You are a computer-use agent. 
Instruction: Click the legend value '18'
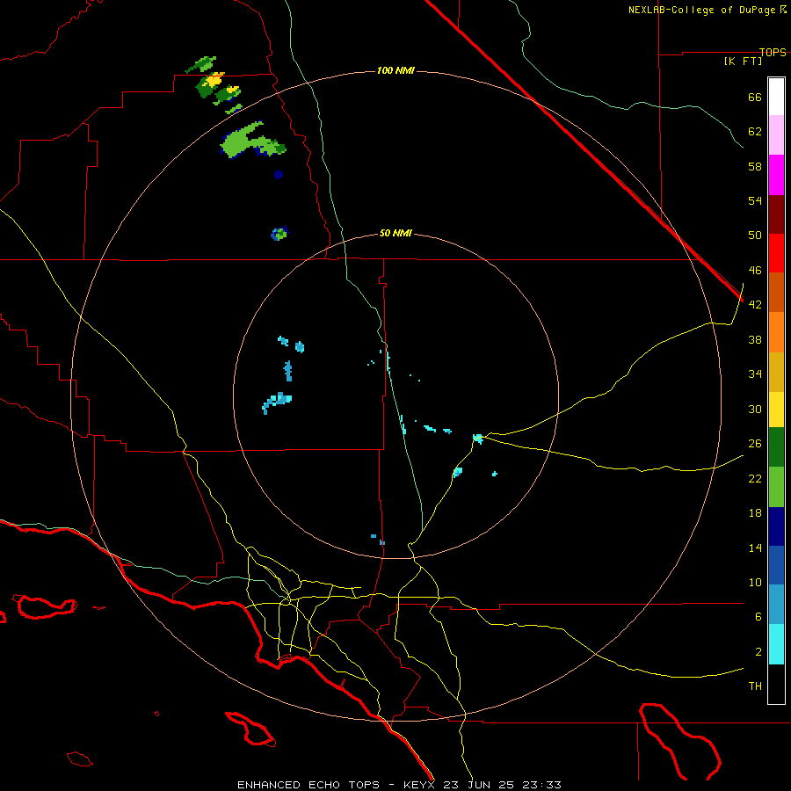pos(755,513)
